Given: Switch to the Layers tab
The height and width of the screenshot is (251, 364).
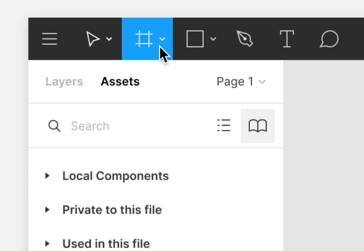Looking at the screenshot, I should point(64,82).
